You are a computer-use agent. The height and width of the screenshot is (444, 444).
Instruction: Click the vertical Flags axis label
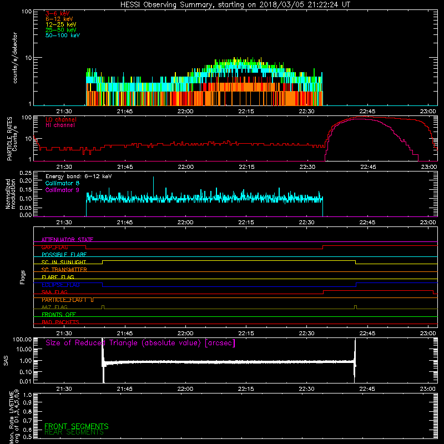(x=23, y=277)
